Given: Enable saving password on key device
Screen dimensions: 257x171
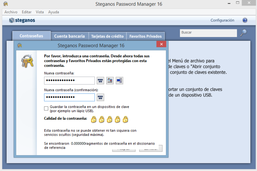Looking at the screenshot, I should [x=46, y=108].
